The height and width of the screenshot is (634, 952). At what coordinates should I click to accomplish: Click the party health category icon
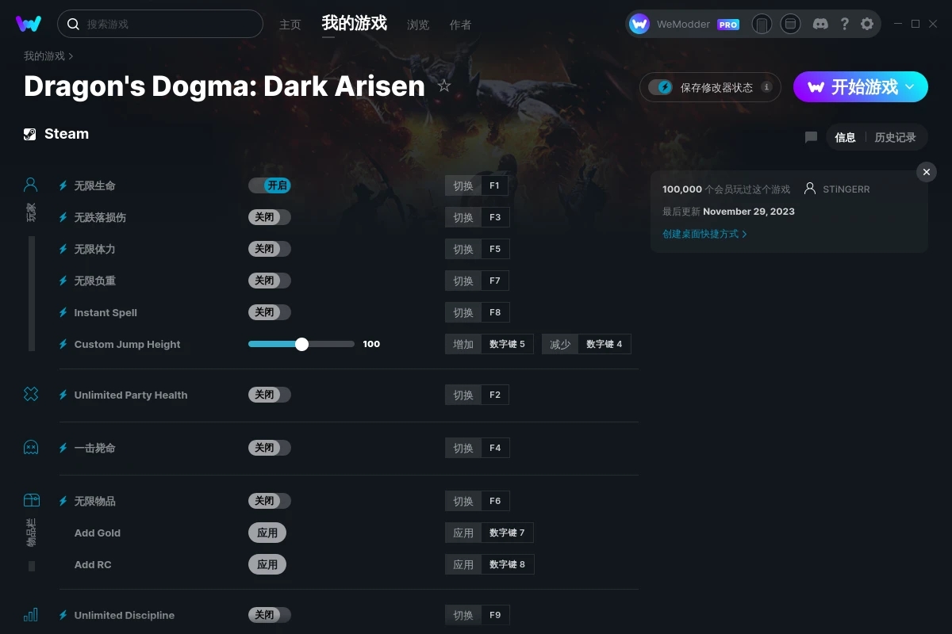tap(31, 394)
